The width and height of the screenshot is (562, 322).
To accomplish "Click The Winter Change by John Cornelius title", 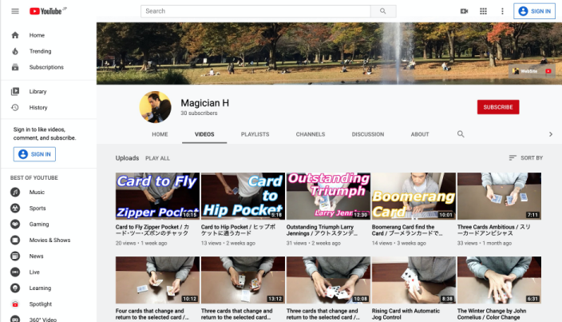I will click(492, 314).
